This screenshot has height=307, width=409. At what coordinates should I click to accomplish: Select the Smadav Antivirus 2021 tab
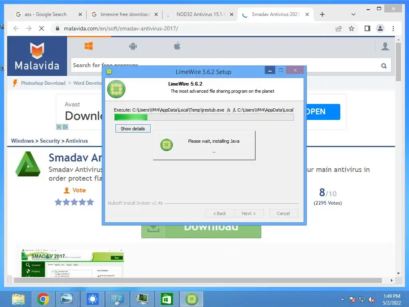276,14
